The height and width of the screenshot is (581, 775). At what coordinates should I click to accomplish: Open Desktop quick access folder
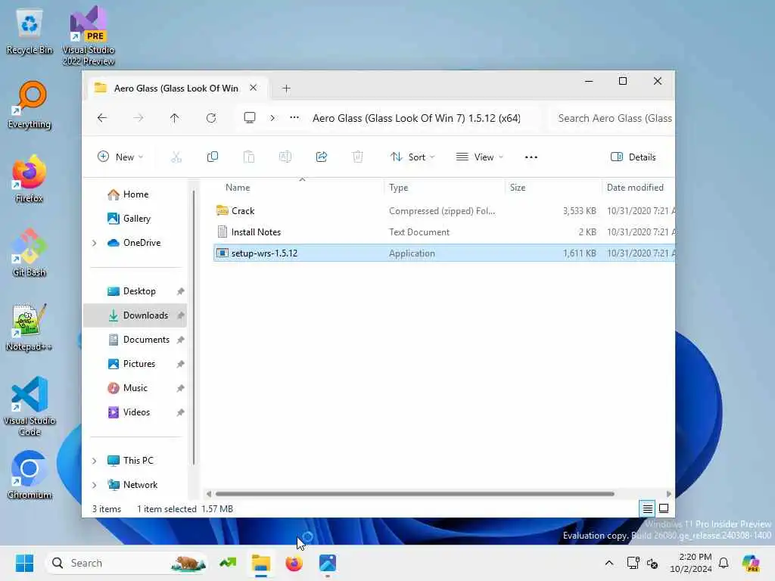coord(135,291)
